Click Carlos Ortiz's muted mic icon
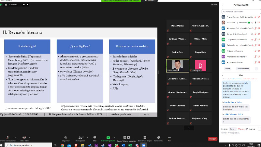The height and width of the screenshot is (147, 261). coord(255,34)
